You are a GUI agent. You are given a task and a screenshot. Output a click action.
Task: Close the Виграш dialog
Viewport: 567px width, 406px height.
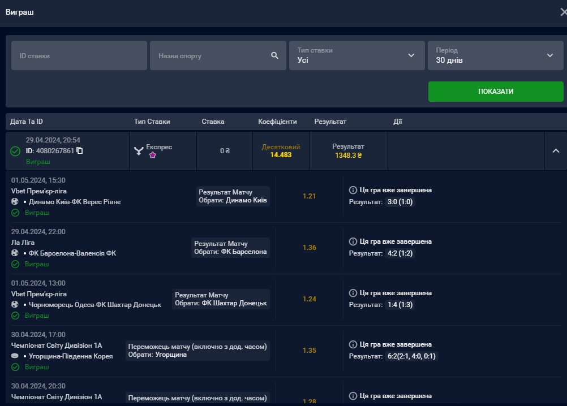[564, 12]
